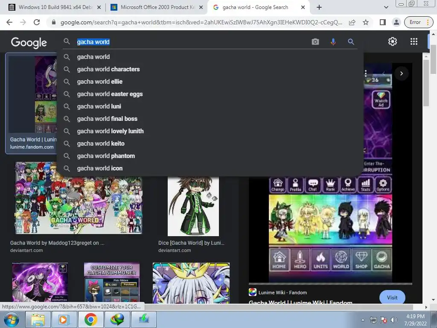
Task: Click the volume speaker tray icon
Action: (393, 320)
